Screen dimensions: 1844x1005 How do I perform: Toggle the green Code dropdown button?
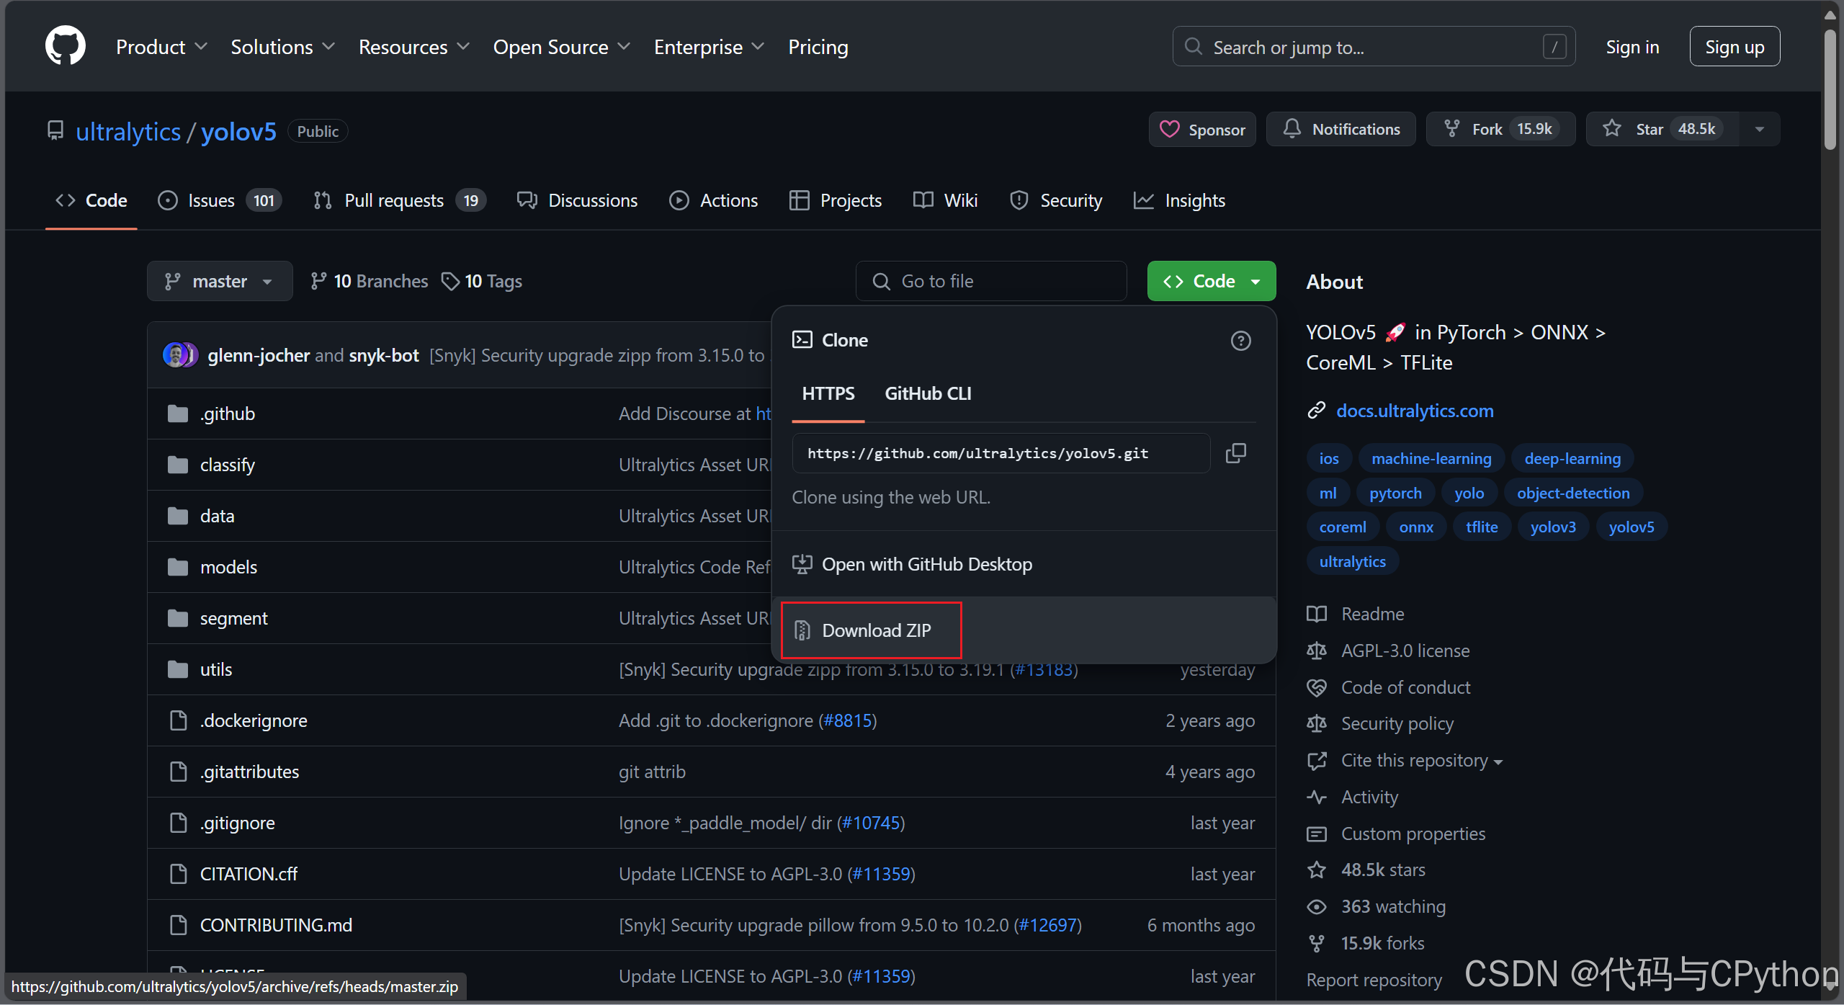click(1212, 281)
